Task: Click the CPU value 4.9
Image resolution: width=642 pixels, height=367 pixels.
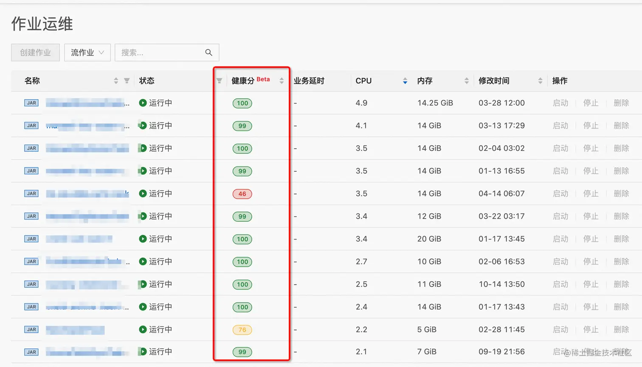Action: click(361, 103)
